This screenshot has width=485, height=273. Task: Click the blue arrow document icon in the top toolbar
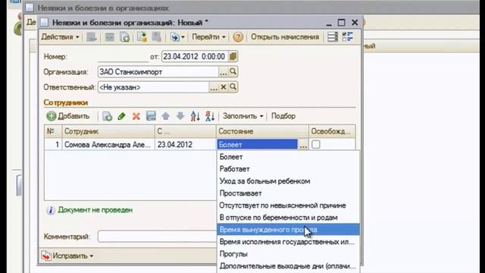175,37
